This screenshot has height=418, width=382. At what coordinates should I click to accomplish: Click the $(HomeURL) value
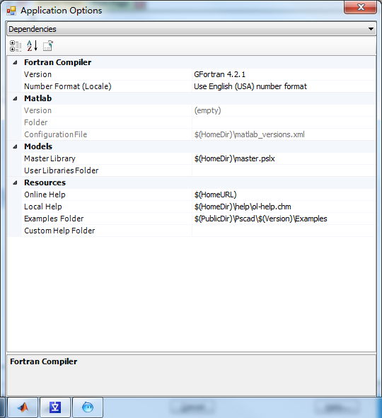click(x=215, y=195)
